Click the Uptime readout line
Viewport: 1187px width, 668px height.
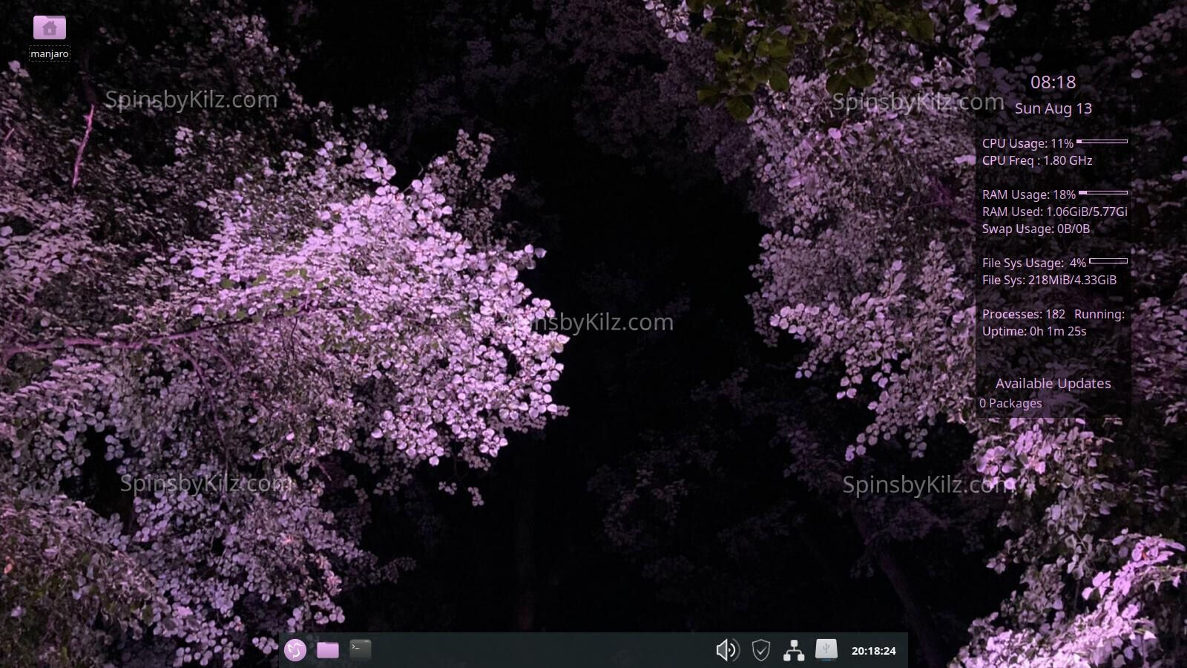click(1033, 332)
